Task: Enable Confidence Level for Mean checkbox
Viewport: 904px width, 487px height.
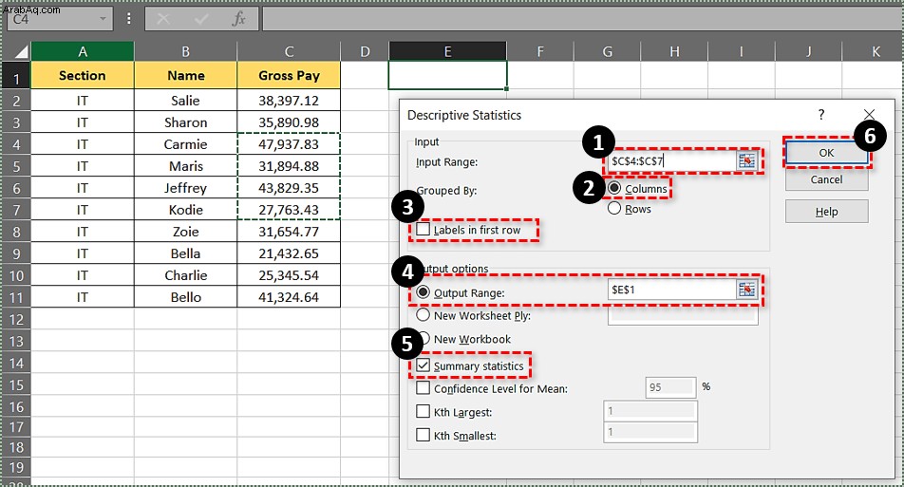Action: [424, 388]
